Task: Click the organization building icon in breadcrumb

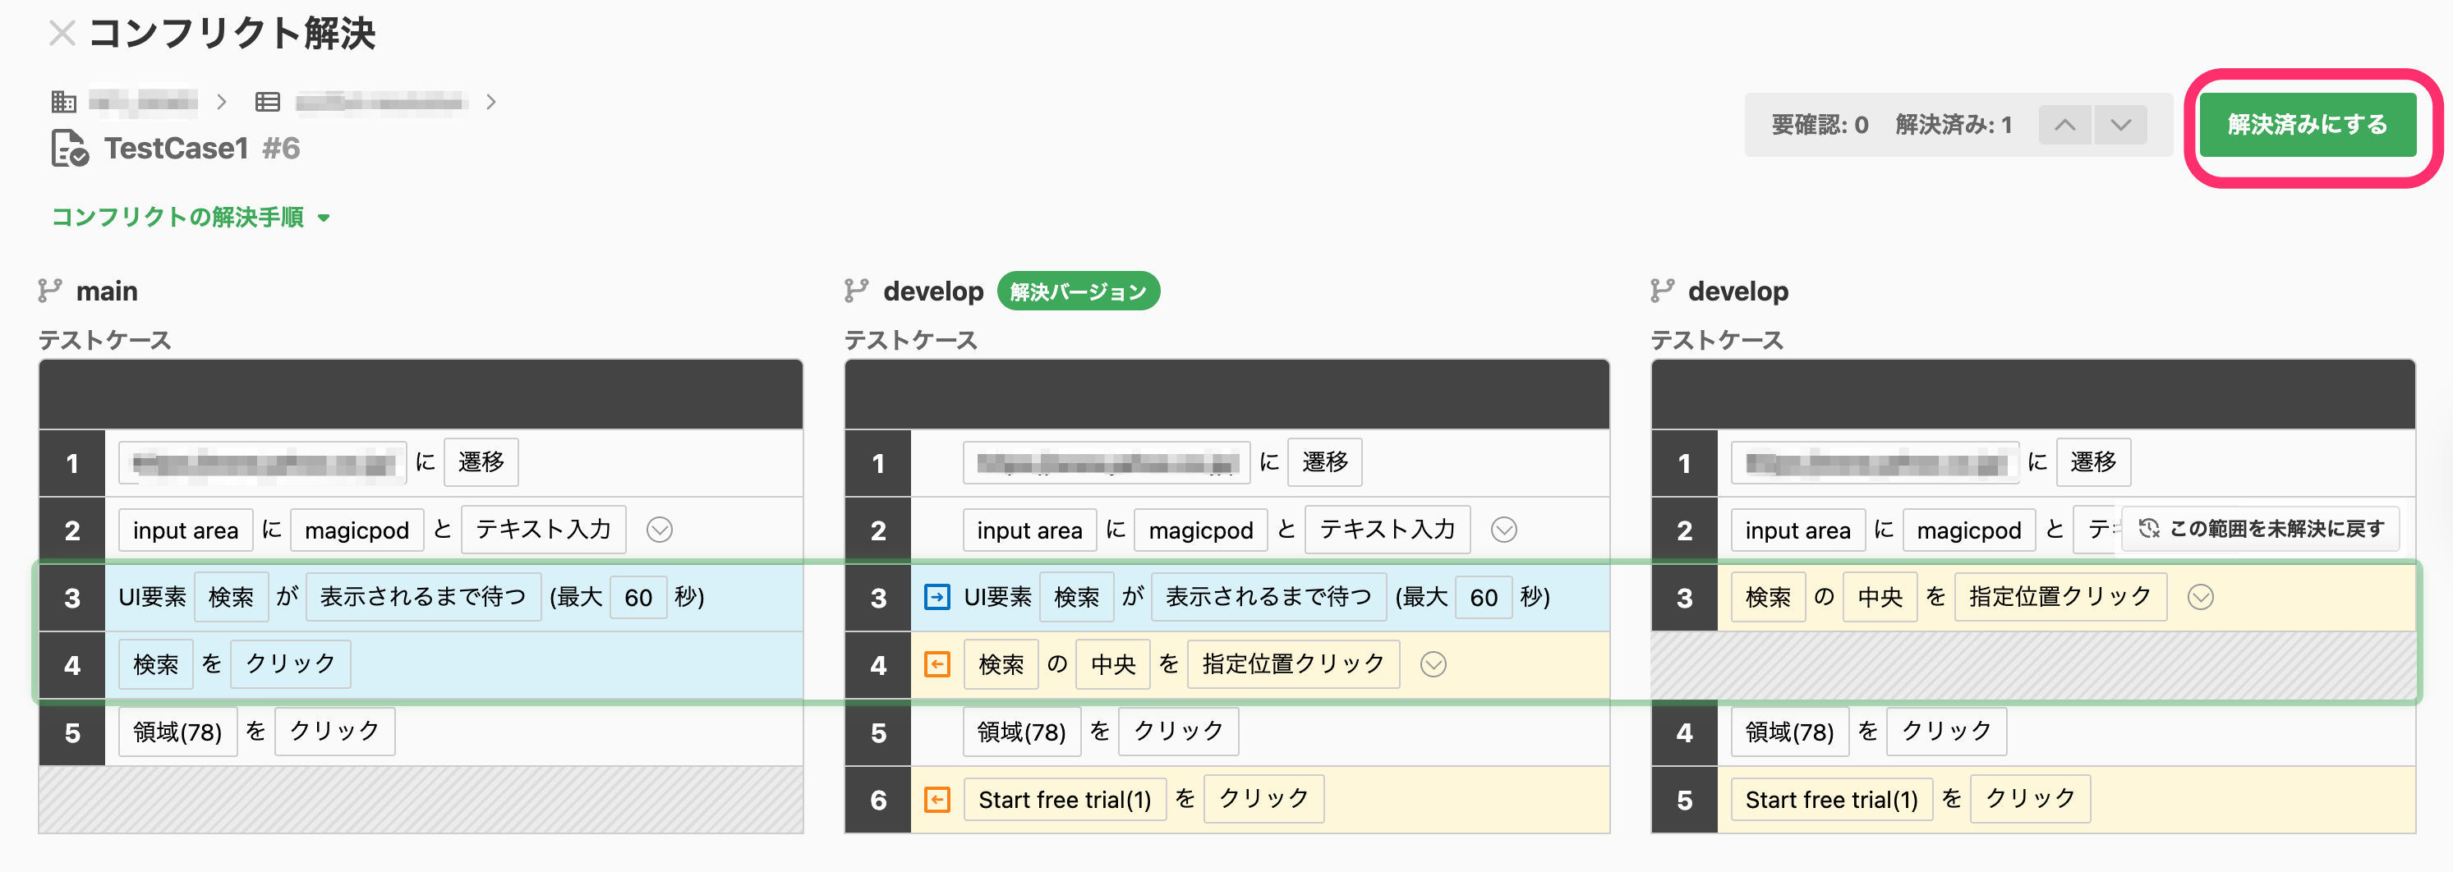Action: [x=64, y=102]
